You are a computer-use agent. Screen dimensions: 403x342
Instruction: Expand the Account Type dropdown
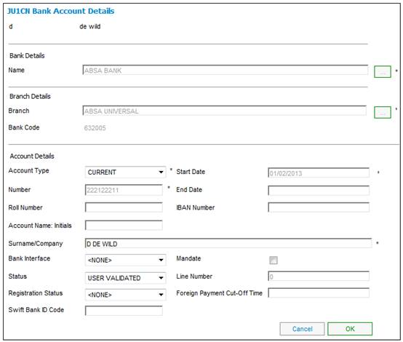[125, 172]
